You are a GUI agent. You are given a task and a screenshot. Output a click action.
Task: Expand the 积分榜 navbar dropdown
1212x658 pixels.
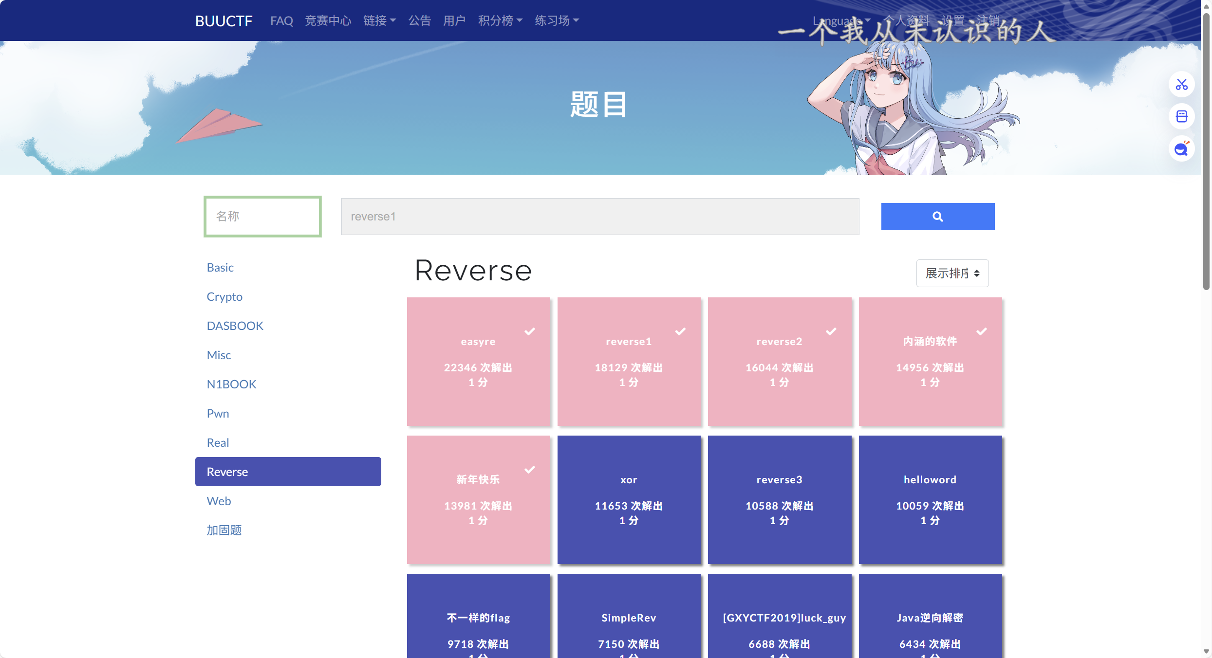[500, 20]
